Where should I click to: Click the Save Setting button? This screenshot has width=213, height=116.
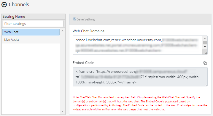(84, 19)
